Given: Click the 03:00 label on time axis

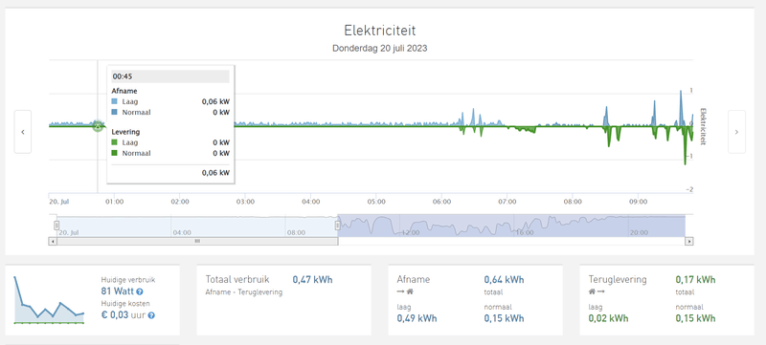Looking at the screenshot, I should pos(245,202).
